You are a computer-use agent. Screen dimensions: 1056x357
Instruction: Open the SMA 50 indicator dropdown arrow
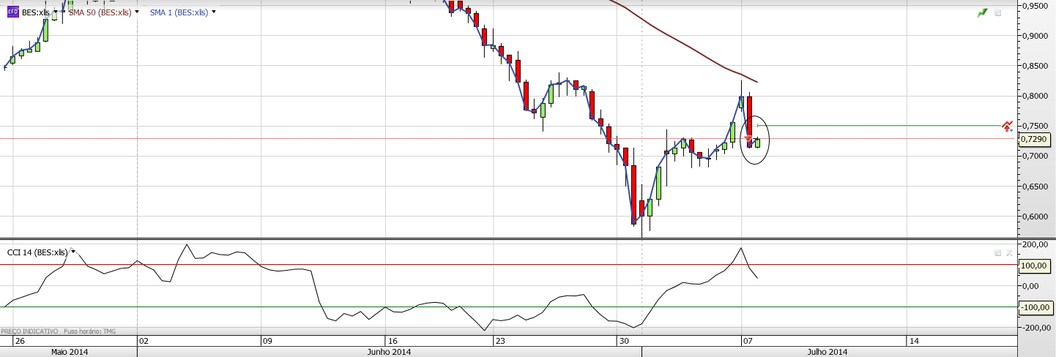137,12
